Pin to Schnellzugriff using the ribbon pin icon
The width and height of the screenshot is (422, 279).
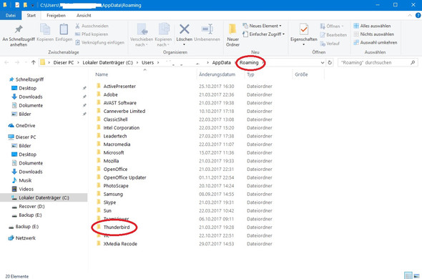click(19, 29)
